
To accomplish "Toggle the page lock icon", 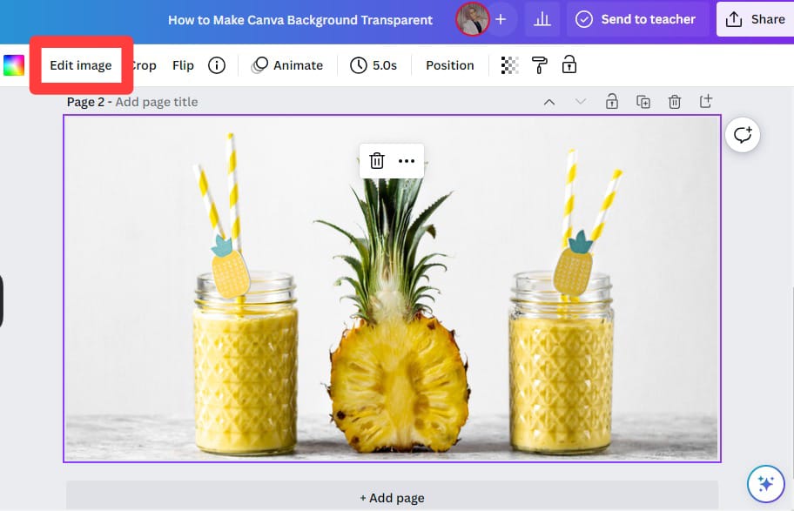I will (612, 101).
